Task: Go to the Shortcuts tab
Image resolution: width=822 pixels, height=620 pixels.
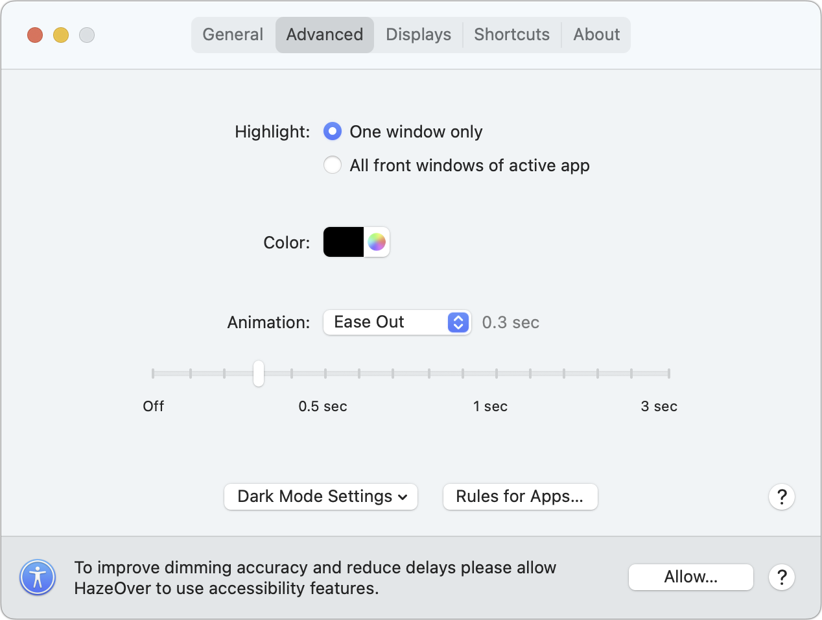Action: pyautogui.click(x=511, y=35)
